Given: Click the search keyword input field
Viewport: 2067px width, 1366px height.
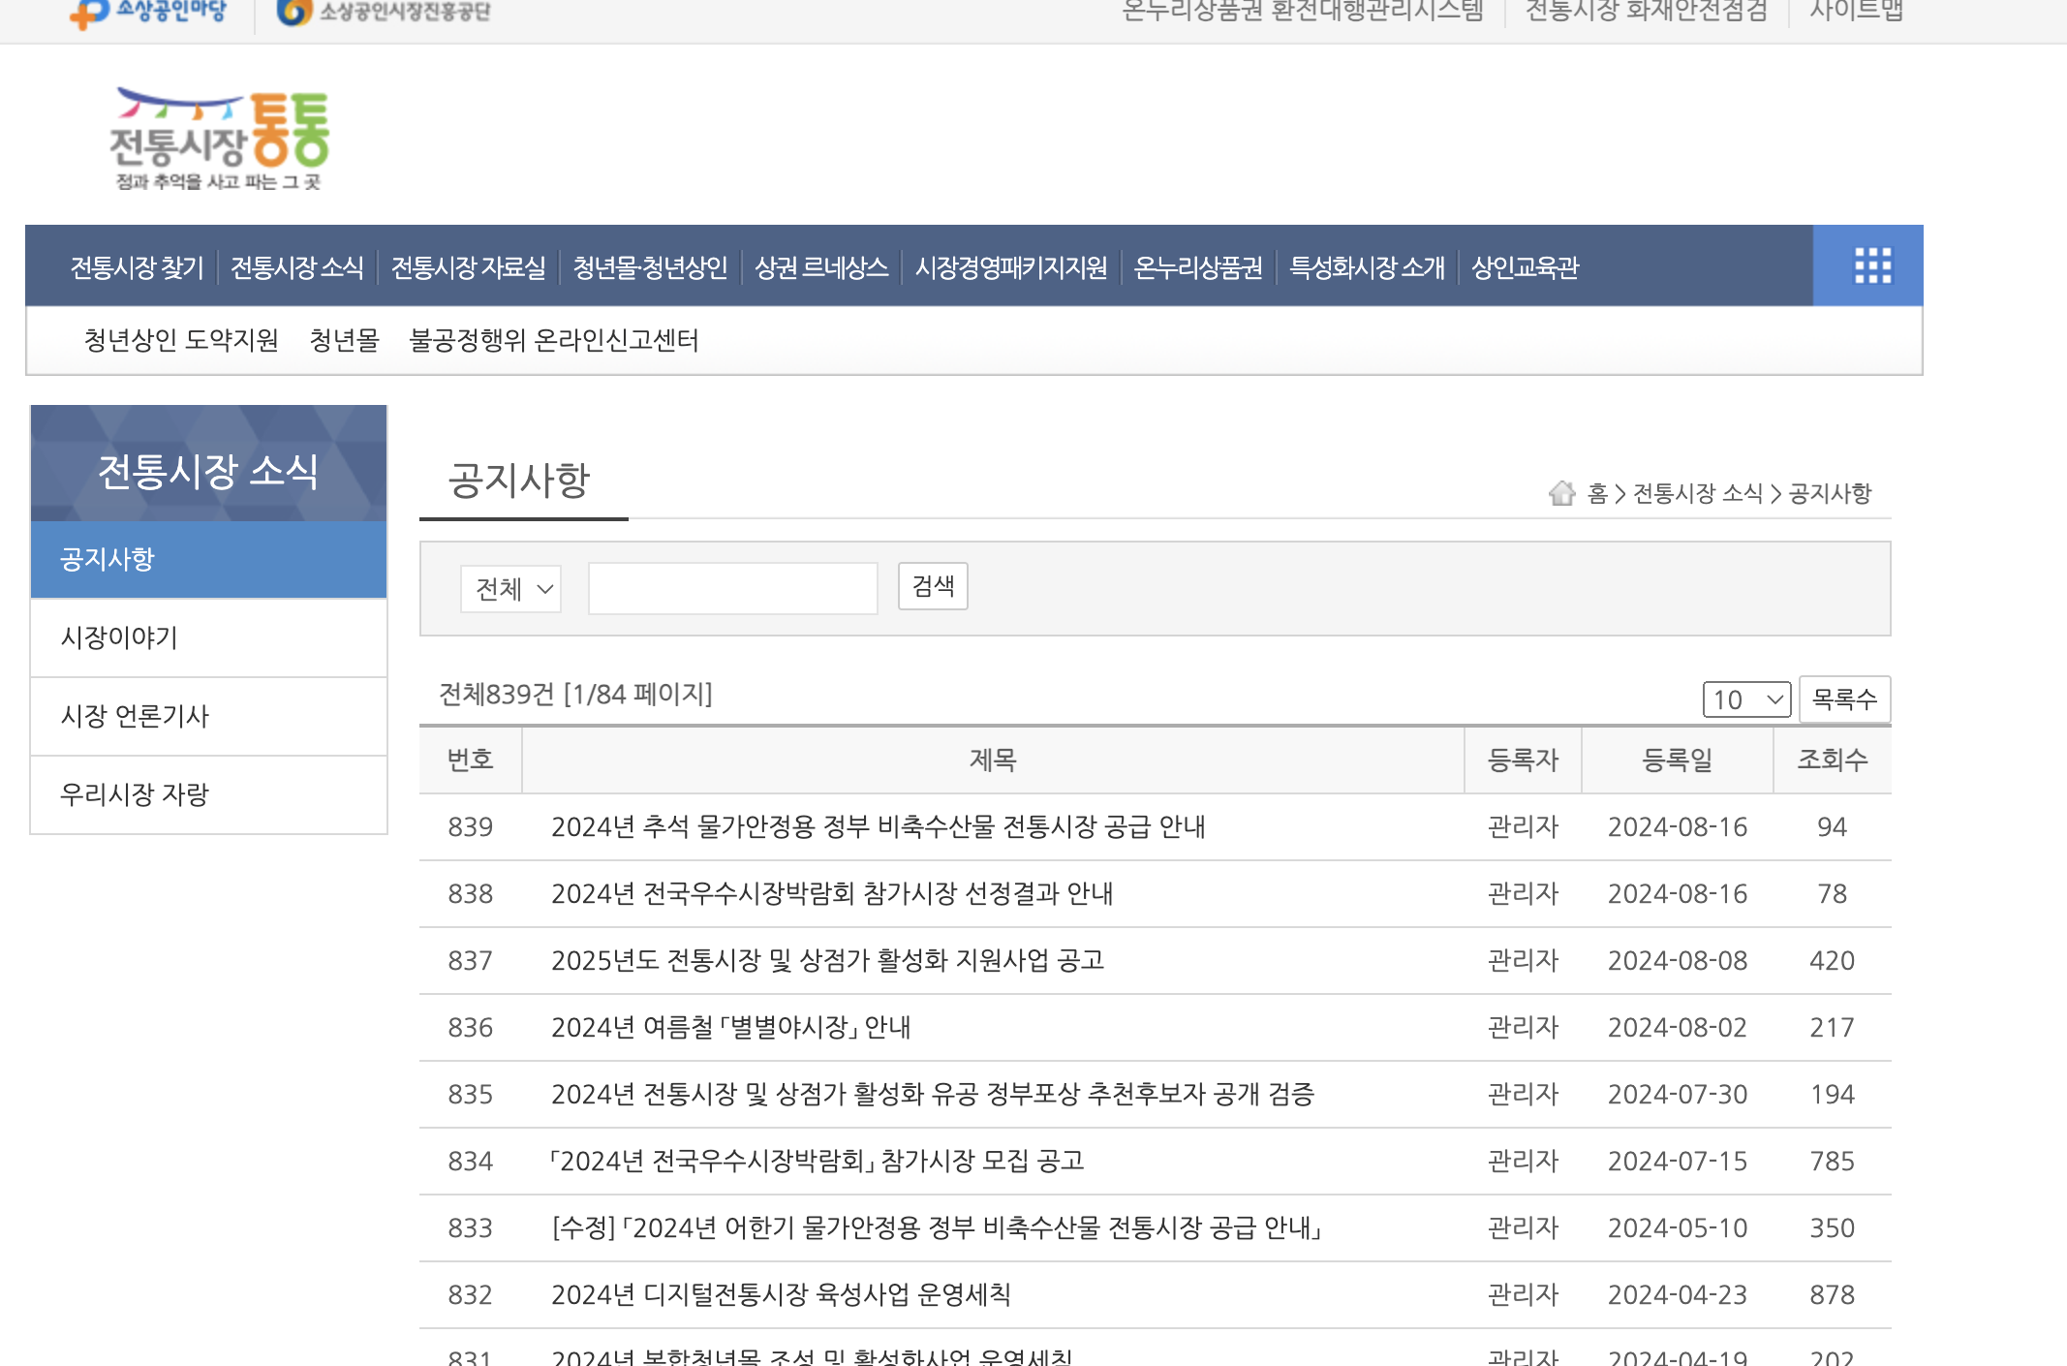Looking at the screenshot, I should [x=732, y=589].
